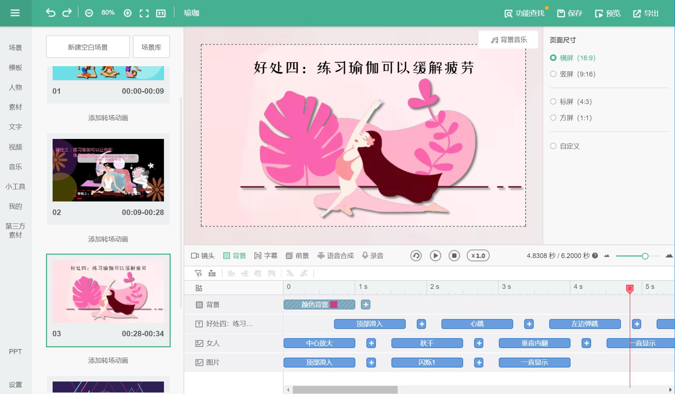Open the hamburger main menu
Viewport: 675px width, 394px height.
(x=15, y=13)
